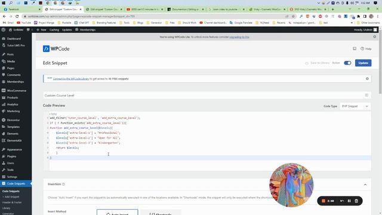Image resolution: width=382 pixels, height=215 pixels.
Task: Open Memberships in the left sidebar
Action: click(x=15, y=82)
